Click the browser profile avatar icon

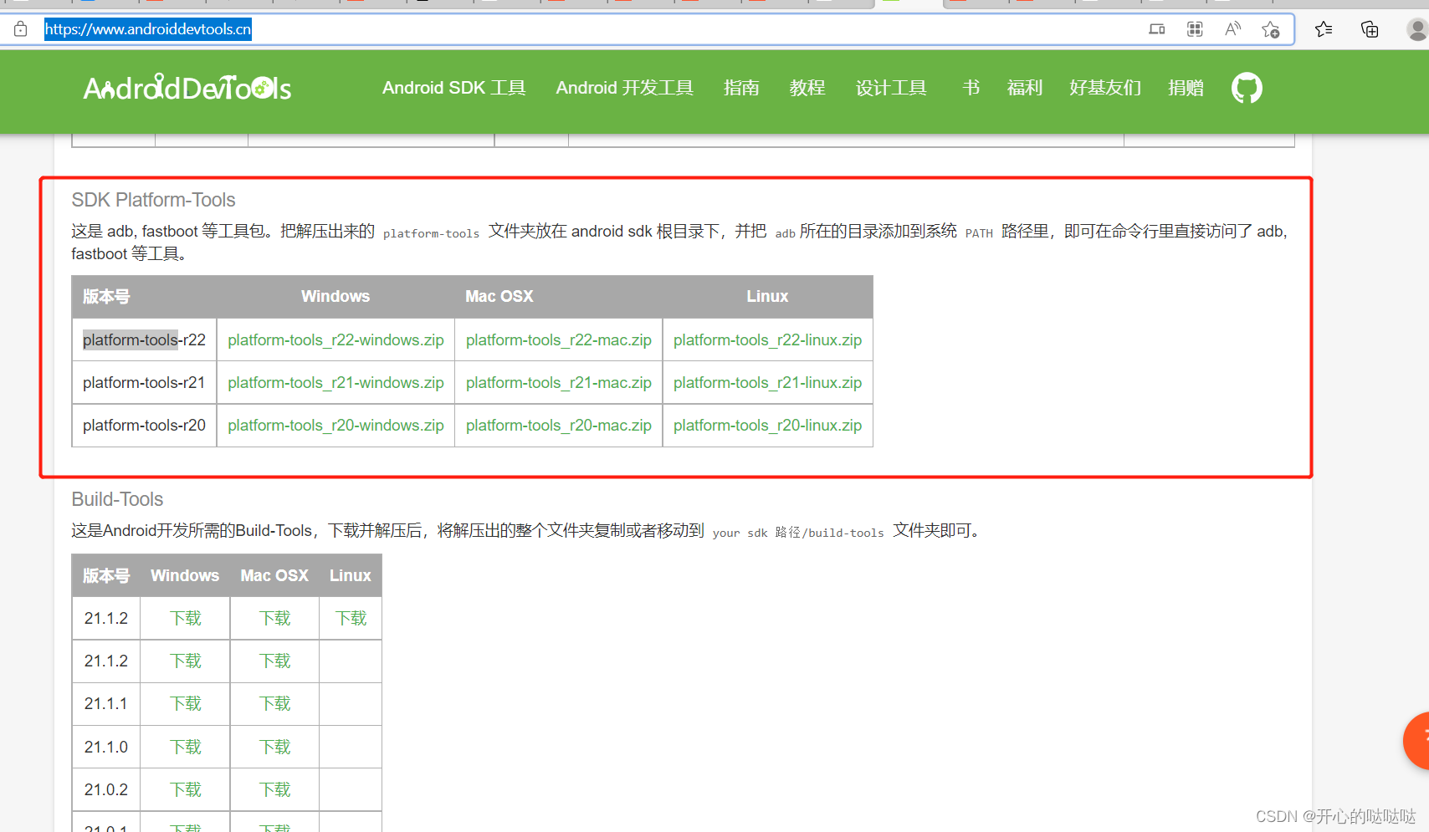coord(1417,29)
